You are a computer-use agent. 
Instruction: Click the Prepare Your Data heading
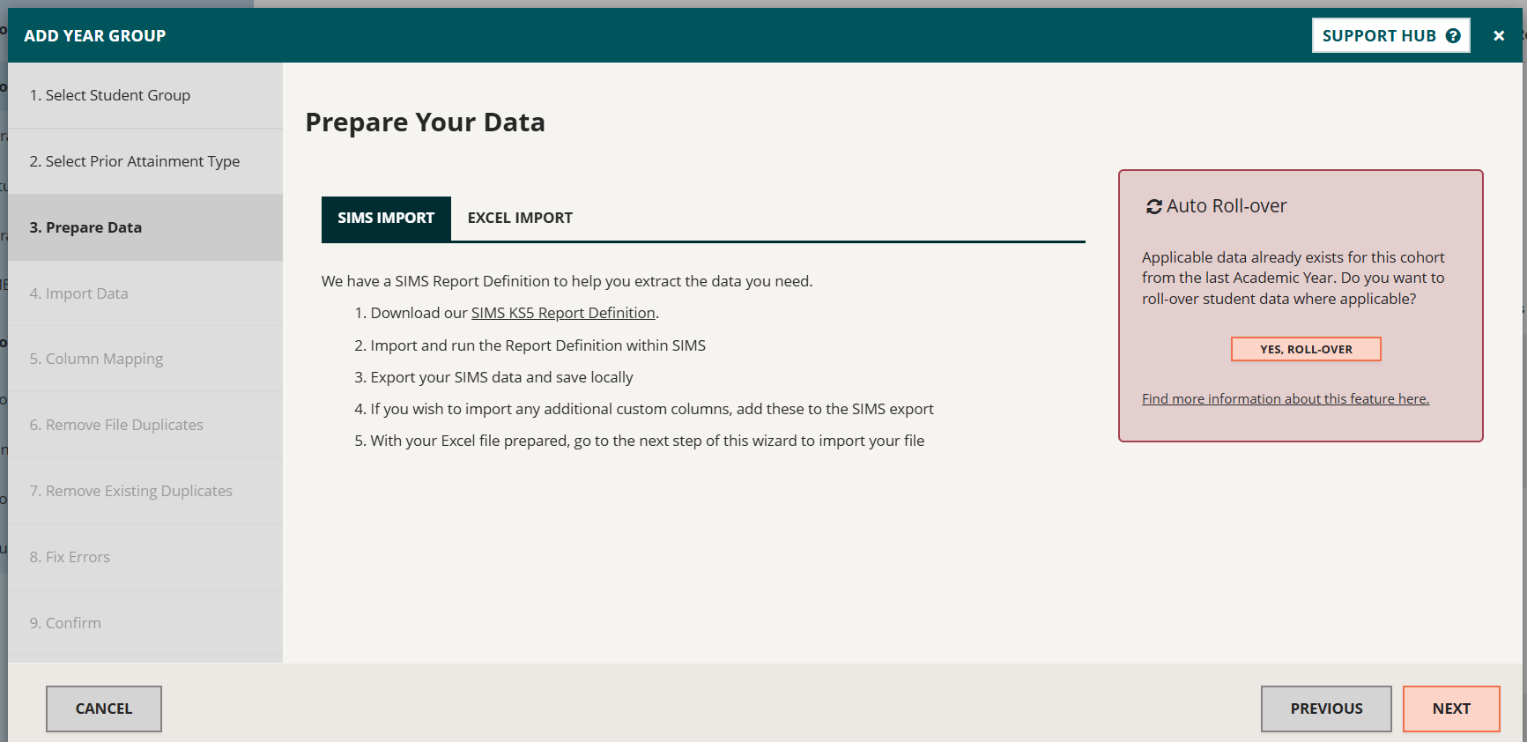click(x=425, y=122)
